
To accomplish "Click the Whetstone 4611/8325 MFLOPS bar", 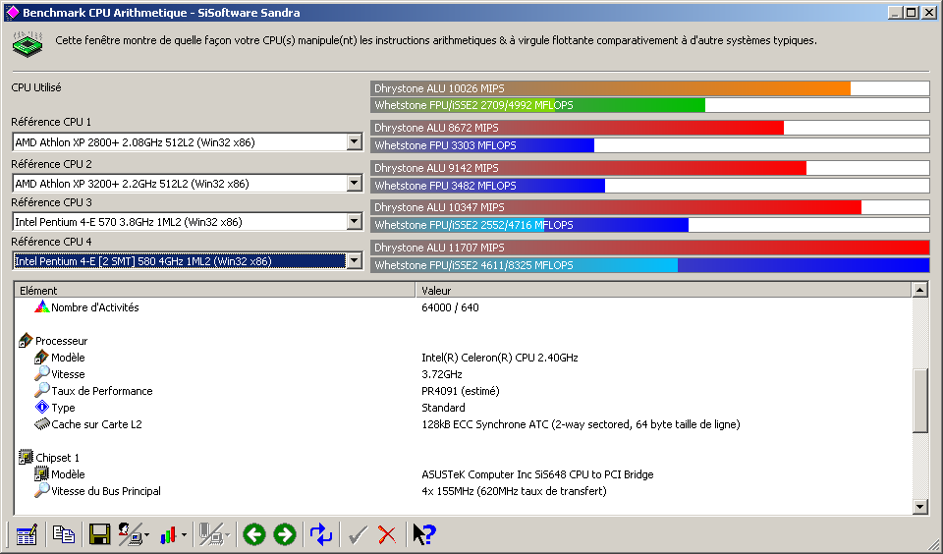I will coord(650,265).
